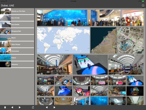Click next arrow under the photo gallery
This screenshot has width=146, height=110.
[x=54, y=107]
